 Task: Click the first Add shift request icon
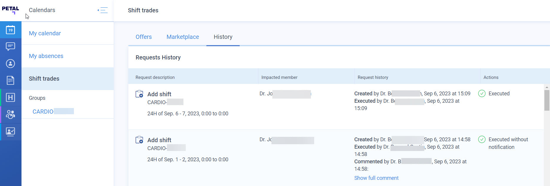(x=139, y=94)
